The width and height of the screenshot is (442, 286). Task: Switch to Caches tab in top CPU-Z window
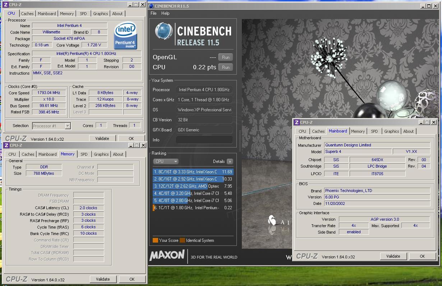coord(27,14)
